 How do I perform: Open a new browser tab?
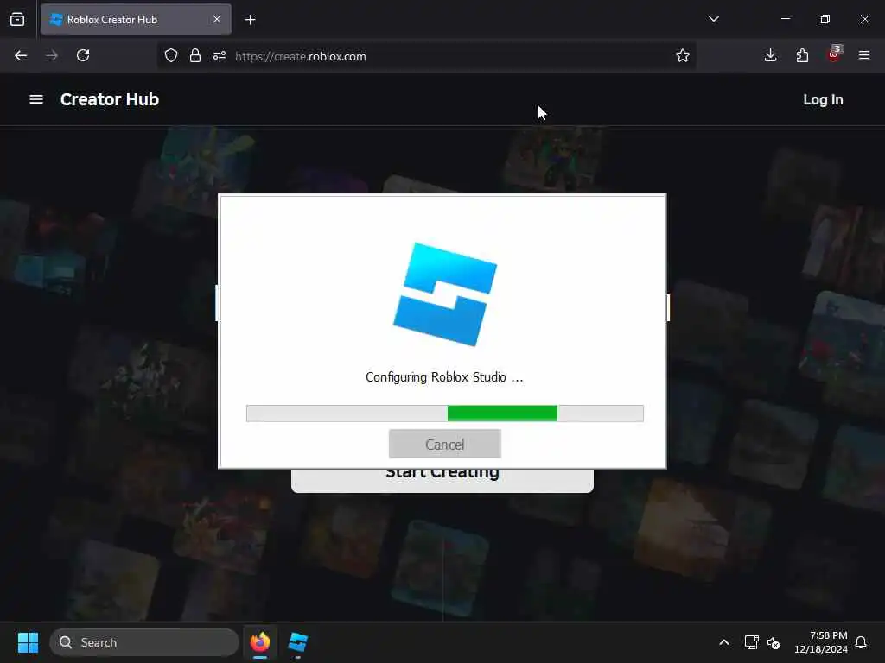(x=250, y=20)
